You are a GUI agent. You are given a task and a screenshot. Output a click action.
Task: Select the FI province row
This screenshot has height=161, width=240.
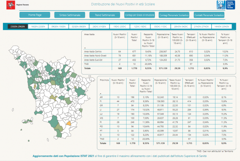coord(166,101)
